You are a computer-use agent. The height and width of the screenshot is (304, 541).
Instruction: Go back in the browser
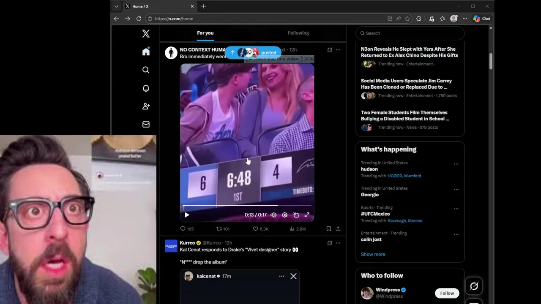116,19
